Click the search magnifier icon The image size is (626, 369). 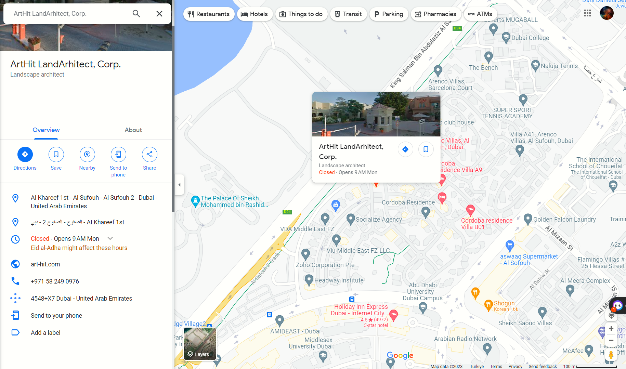coord(136,14)
